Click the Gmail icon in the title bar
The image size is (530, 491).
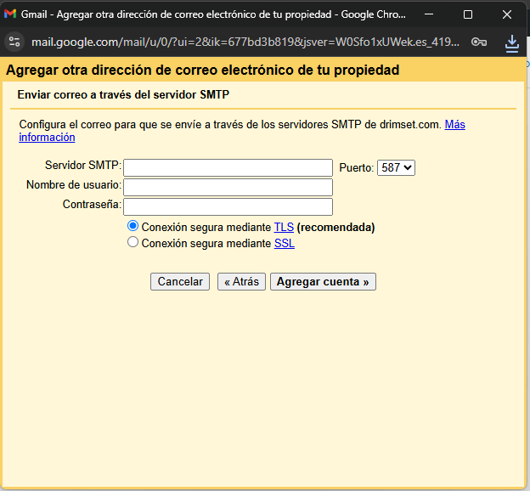pyautogui.click(x=10, y=14)
